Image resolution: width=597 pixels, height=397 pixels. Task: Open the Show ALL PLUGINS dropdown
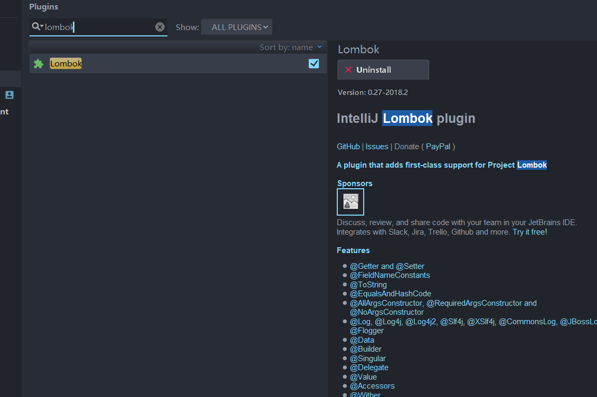click(x=236, y=27)
